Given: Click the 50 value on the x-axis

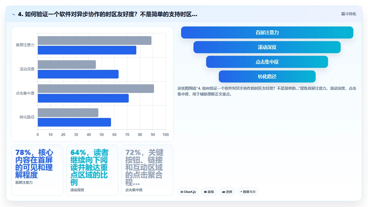Looking at the screenshot, I should (101, 135).
